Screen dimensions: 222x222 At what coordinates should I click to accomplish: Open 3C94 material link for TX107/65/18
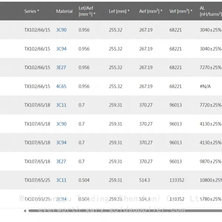[x=61, y=142]
